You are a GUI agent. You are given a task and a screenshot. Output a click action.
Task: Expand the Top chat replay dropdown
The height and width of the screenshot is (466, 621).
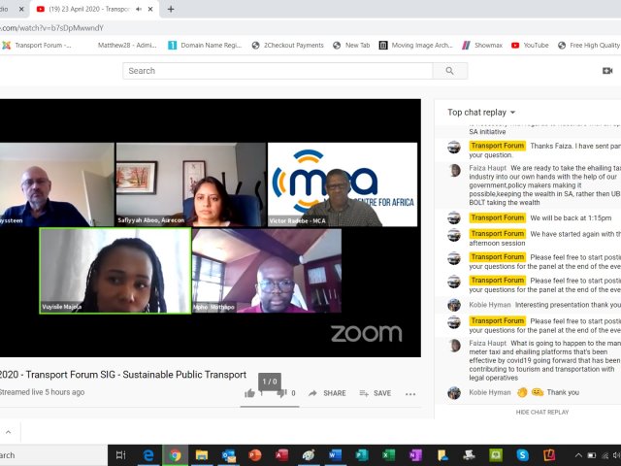click(481, 113)
